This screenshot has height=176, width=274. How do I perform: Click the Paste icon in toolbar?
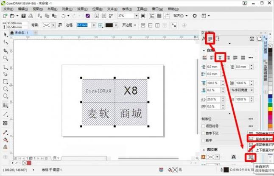coord(54,16)
